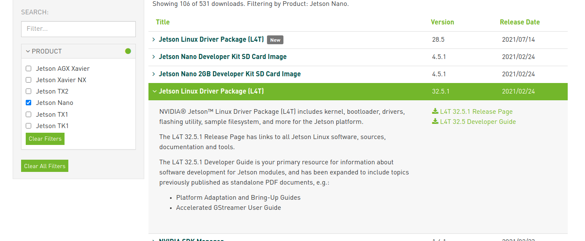Click download icon beside L4T 32.5.1 Release Page

(435, 112)
